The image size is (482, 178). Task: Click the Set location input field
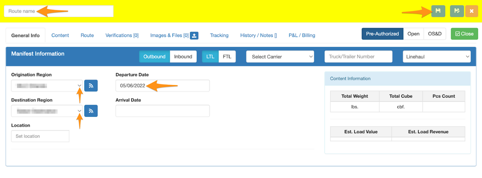pyautogui.click(x=40, y=136)
